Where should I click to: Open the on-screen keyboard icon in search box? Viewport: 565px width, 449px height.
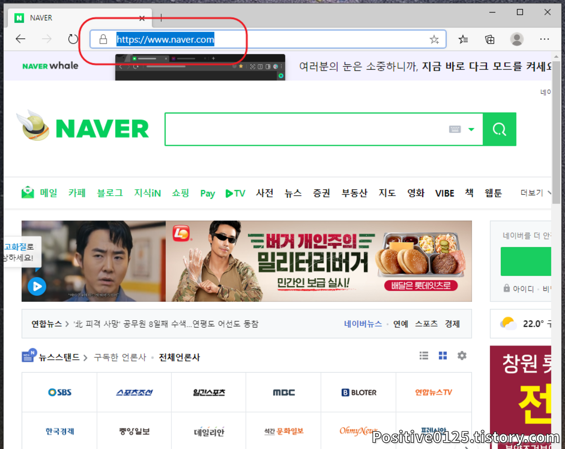455,129
